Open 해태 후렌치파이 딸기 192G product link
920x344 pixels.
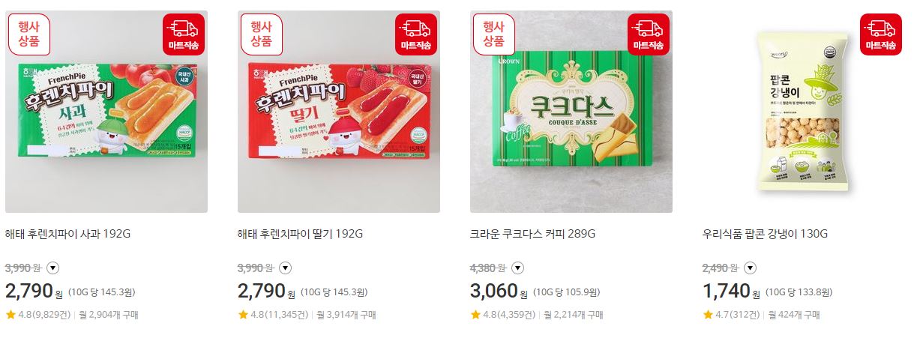[x=301, y=234]
